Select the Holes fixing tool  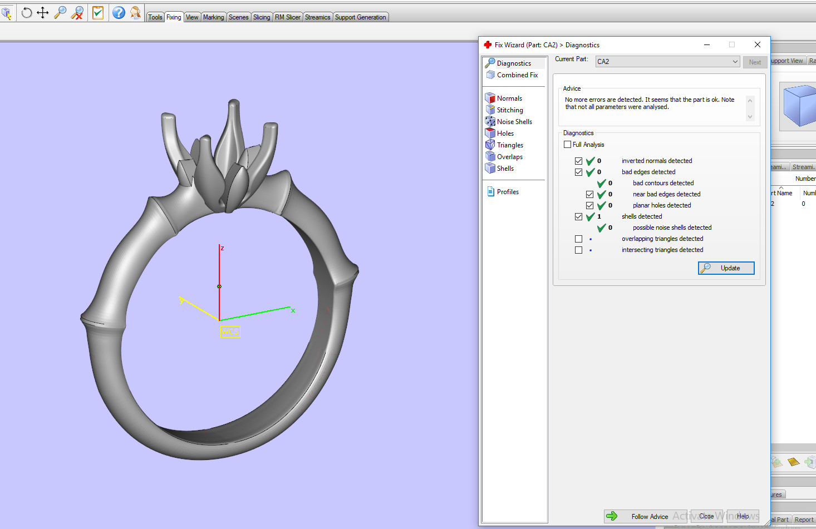tap(504, 133)
